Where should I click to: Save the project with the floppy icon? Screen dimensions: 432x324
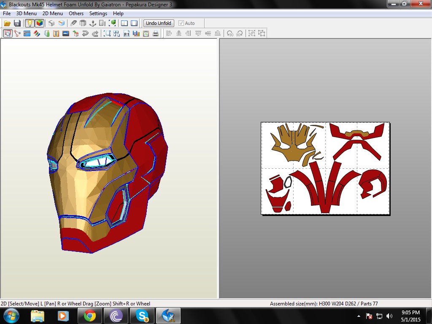17,24
